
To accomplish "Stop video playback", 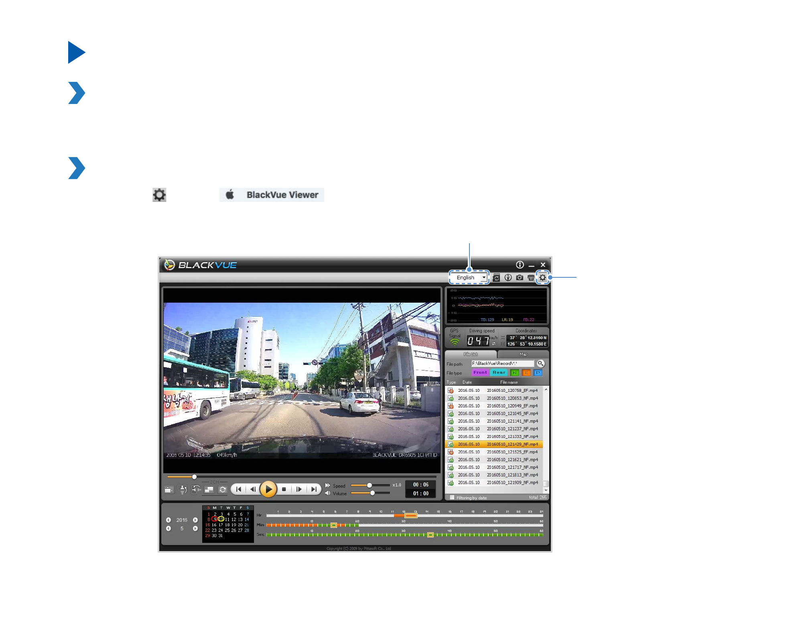I will (284, 489).
